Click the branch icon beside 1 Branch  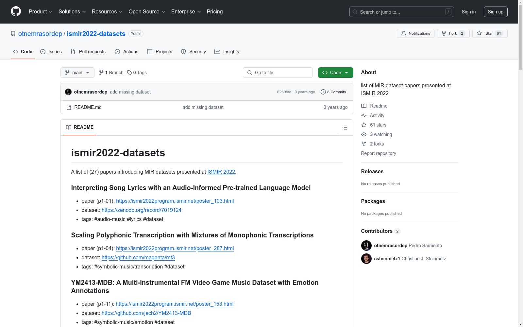click(101, 73)
